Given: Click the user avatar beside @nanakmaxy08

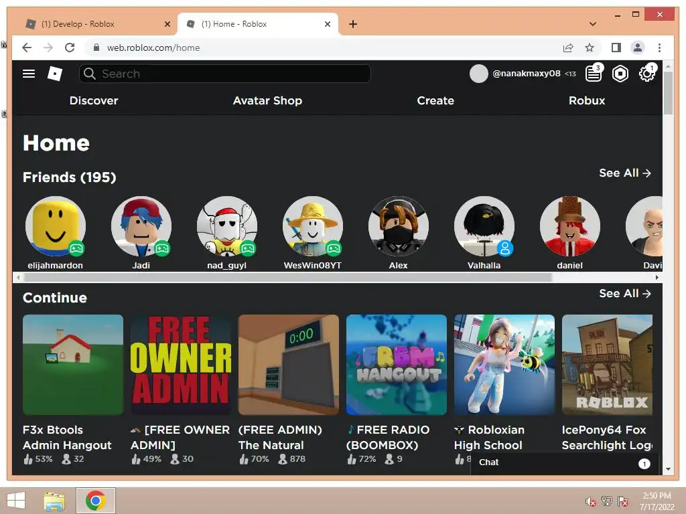Looking at the screenshot, I should point(478,74).
